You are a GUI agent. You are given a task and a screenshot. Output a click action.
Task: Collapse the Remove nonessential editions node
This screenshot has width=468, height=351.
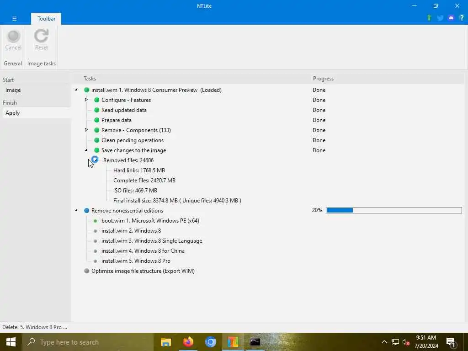pyautogui.click(x=76, y=210)
